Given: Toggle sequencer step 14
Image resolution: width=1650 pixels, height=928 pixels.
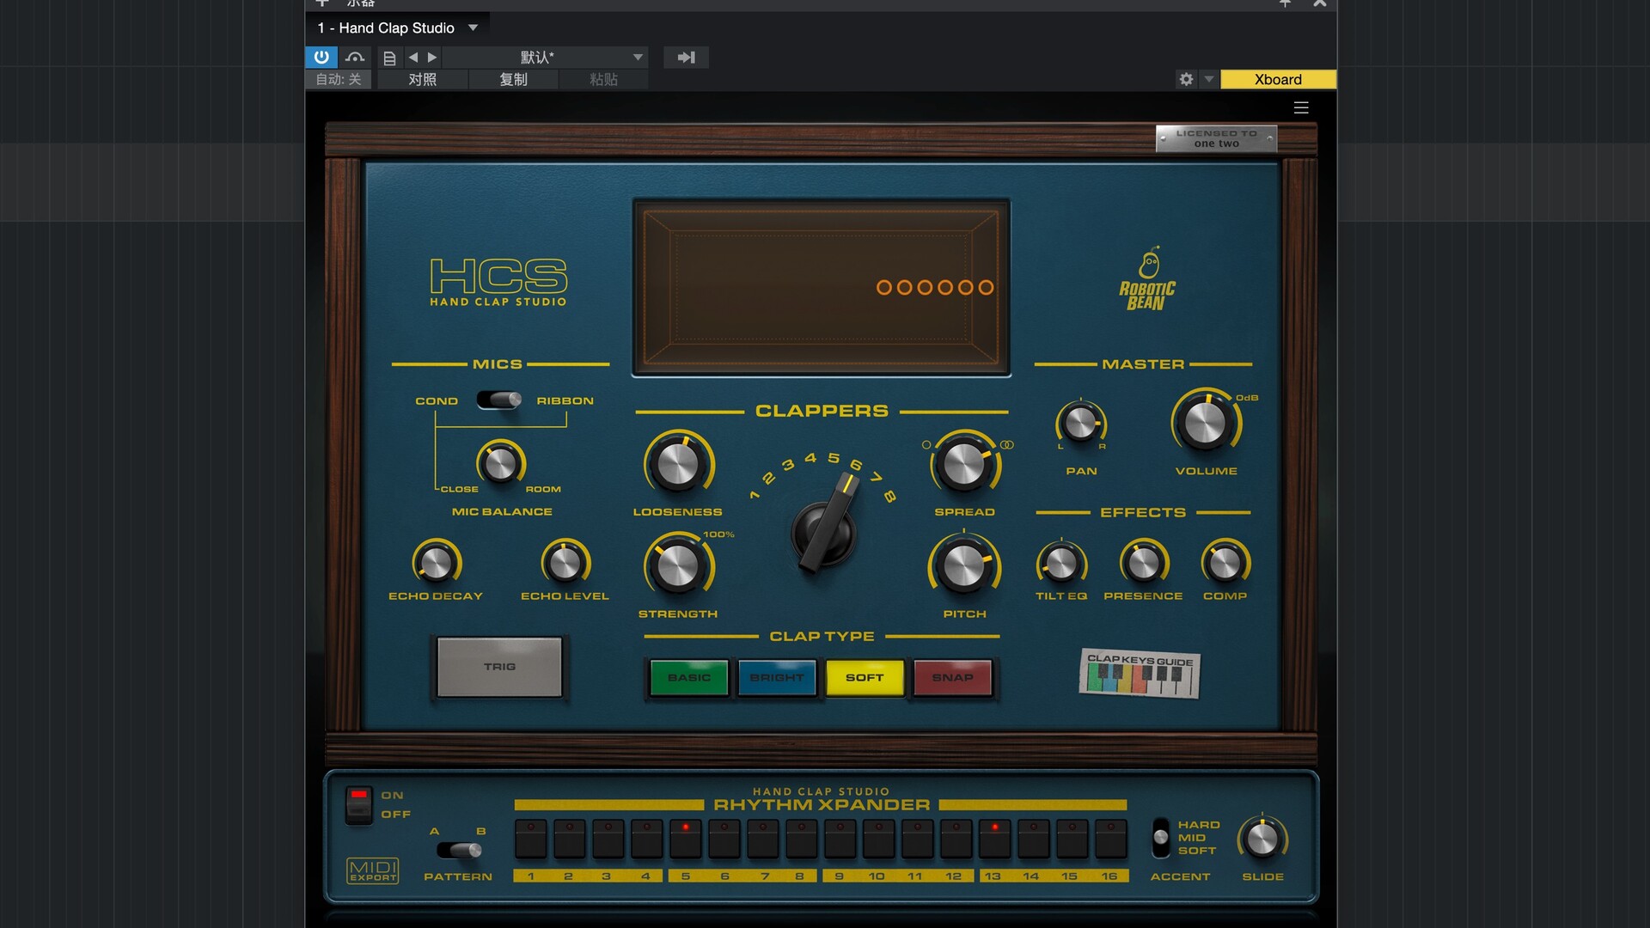Looking at the screenshot, I should coord(1034,838).
